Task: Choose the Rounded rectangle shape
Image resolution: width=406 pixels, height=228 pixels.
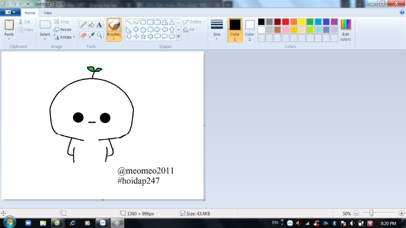Action: (157, 23)
